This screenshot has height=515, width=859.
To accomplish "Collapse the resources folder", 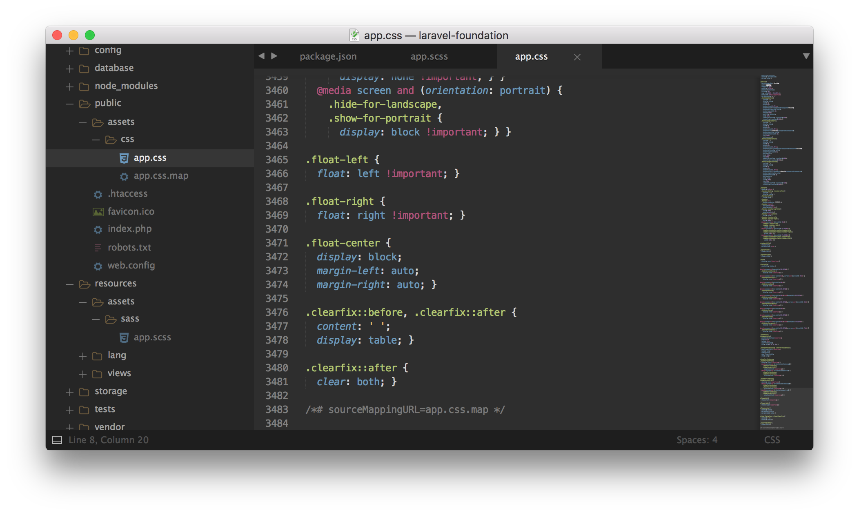I will click(x=70, y=284).
